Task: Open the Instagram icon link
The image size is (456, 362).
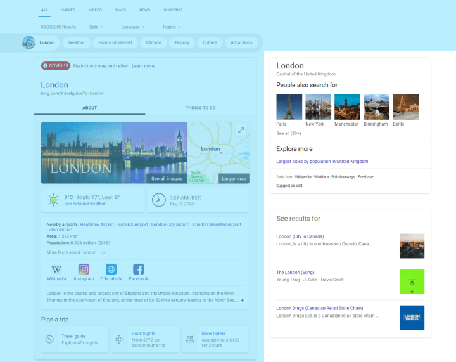Action: 84,269
